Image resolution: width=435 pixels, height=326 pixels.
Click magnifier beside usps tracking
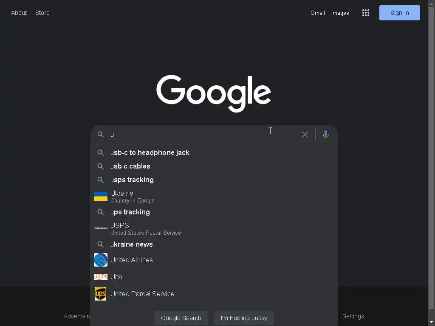(x=100, y=180)
